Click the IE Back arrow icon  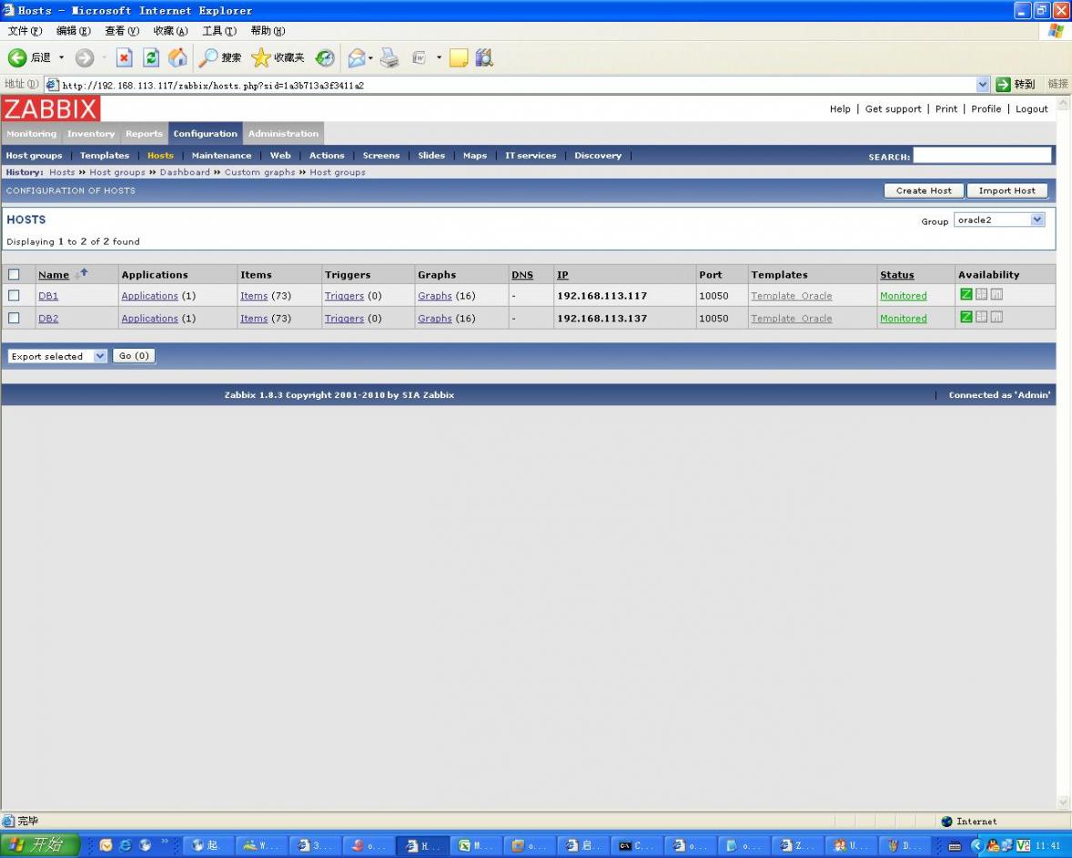tap(17, 57)
